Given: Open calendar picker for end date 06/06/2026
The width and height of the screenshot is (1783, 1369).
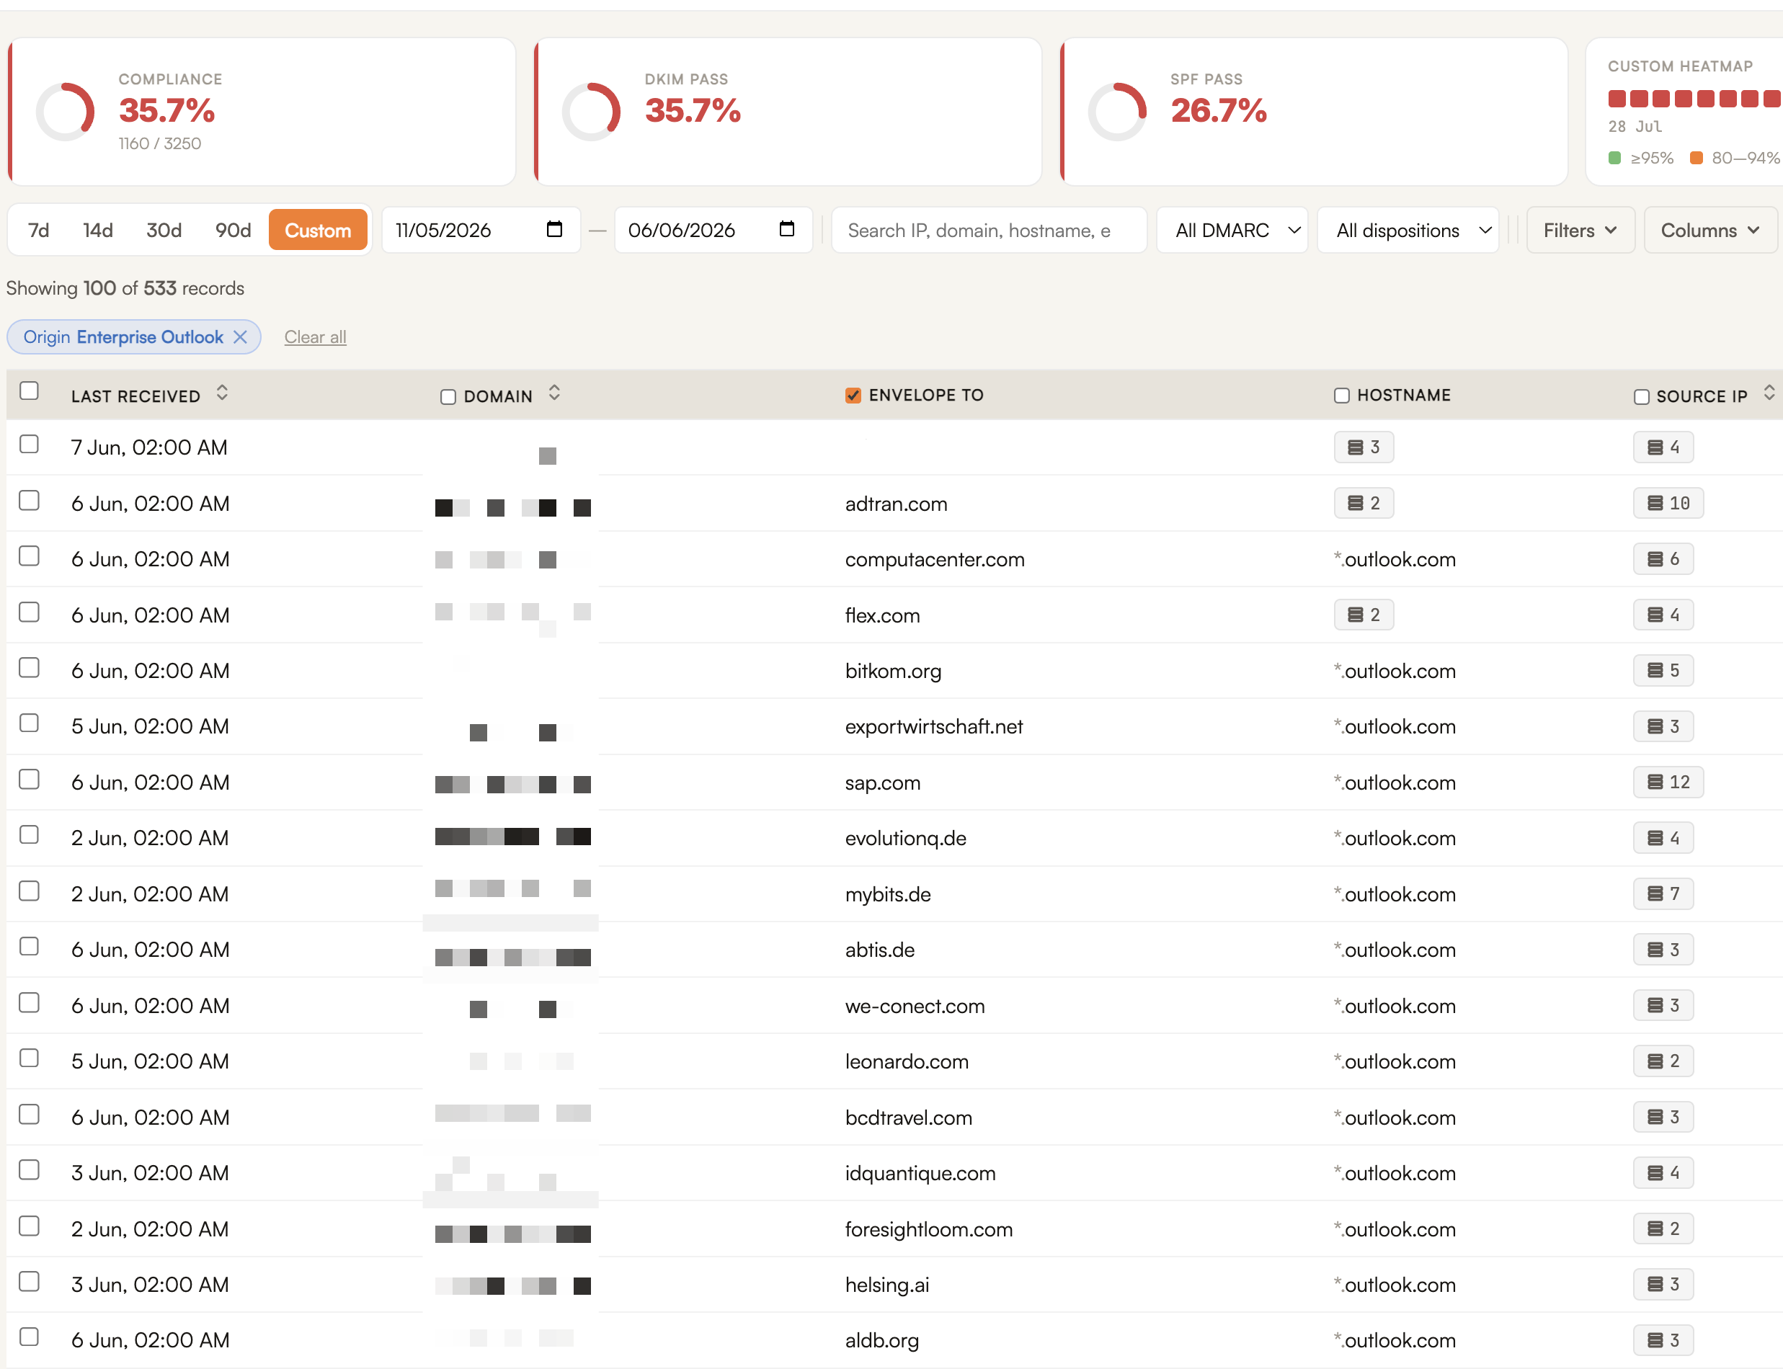Looking at the screenshot, I should (786, 230).
